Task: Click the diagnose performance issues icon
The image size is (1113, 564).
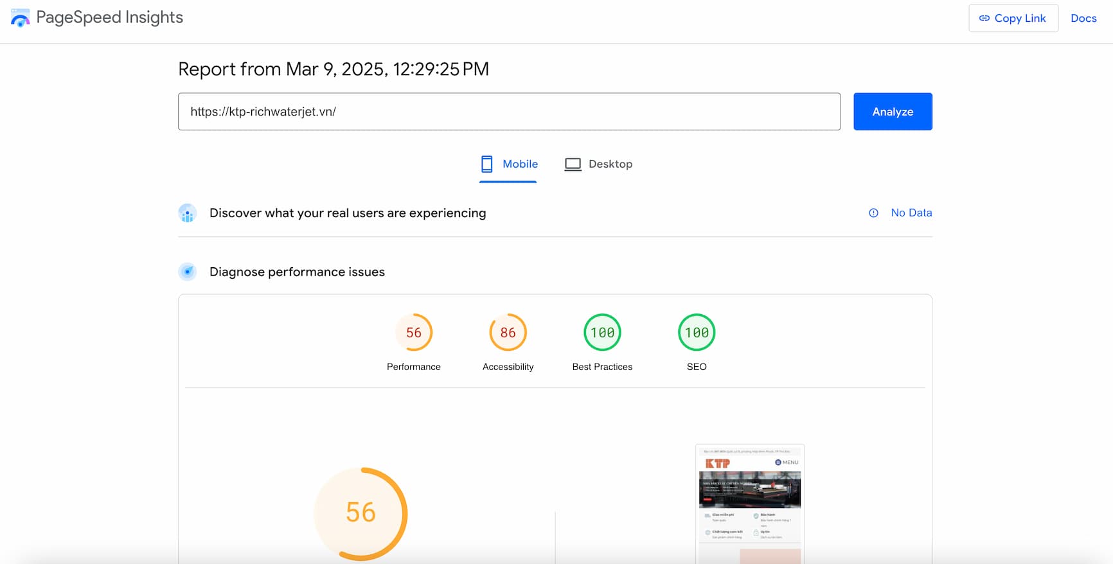Action: pos(188,272)
